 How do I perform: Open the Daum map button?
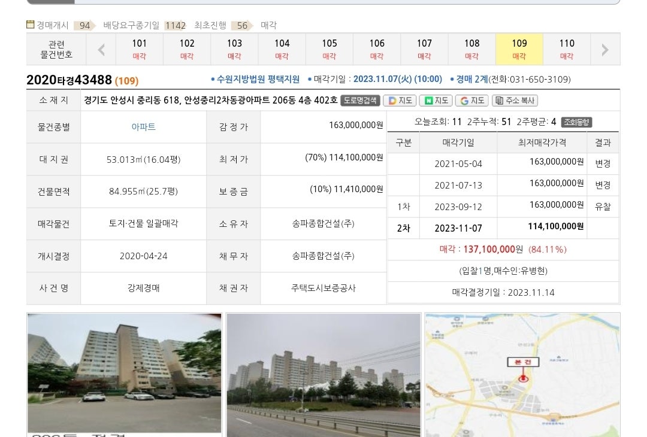(400, 101)
